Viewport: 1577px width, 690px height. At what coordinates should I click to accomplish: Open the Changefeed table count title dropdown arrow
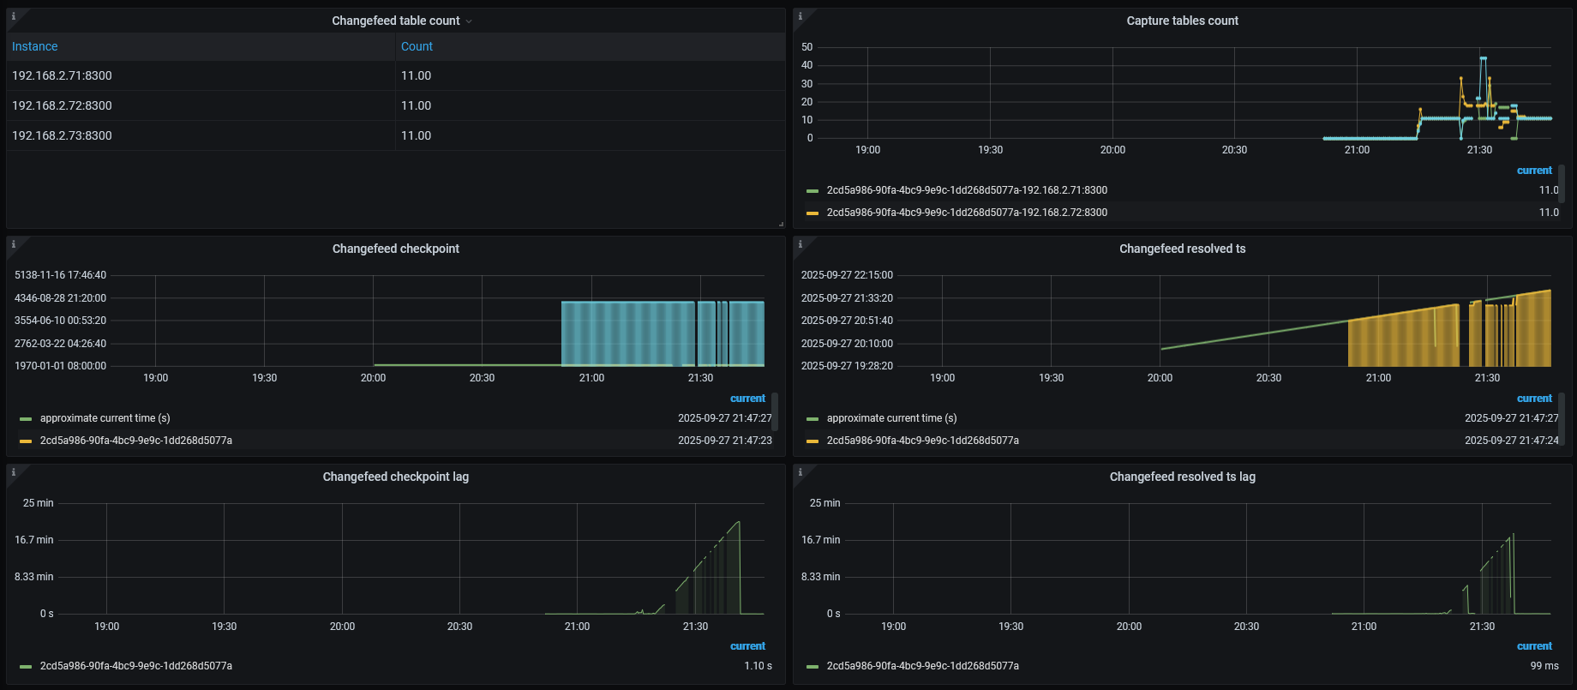469,21
